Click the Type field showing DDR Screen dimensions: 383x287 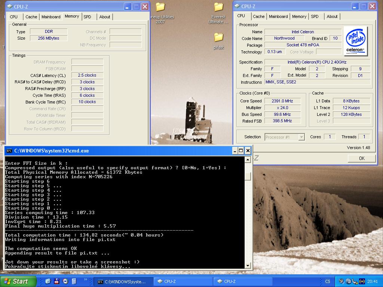point(49,31)
